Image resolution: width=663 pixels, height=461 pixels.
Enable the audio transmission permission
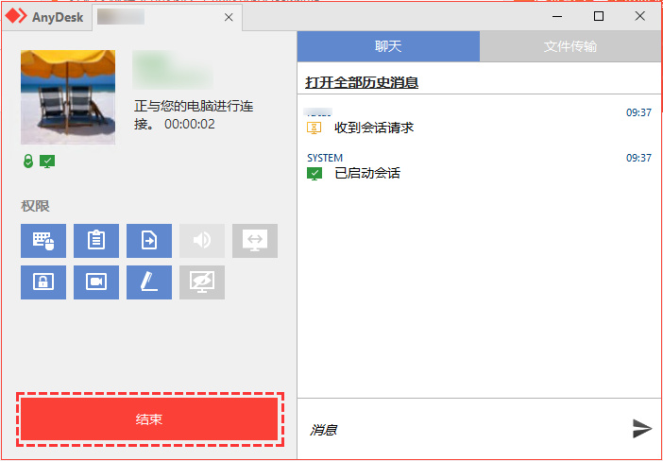click(202, 241)
